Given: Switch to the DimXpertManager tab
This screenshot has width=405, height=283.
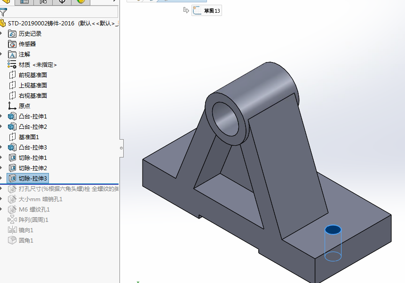Looking at the screenshot, I should 62,2.
